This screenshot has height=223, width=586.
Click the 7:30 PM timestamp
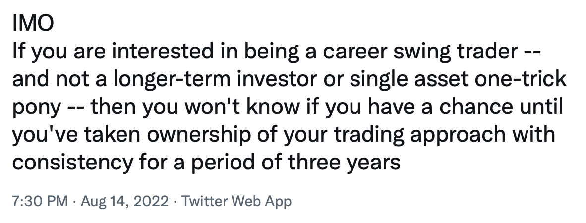40,202
